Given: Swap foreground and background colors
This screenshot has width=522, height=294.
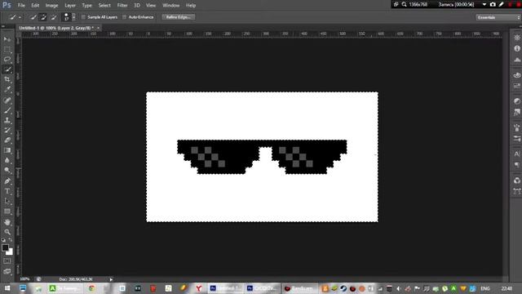Looking at the screenshot, I should (11, 240).
